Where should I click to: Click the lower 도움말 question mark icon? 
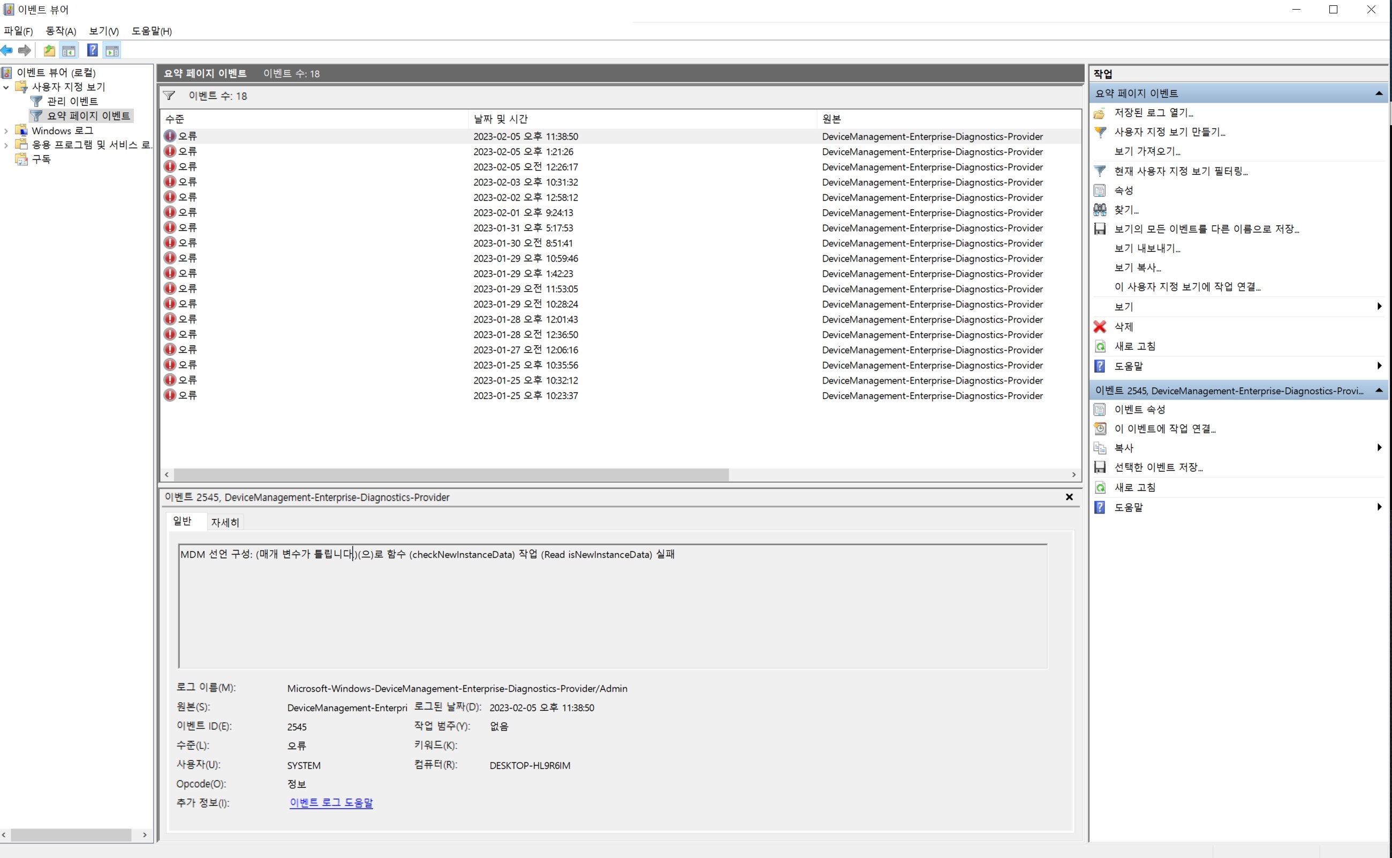(x=1100, y=507)
